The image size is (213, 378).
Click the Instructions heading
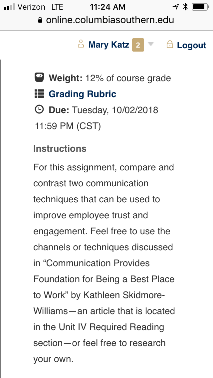pyautogui.click(x=60, y=148)
